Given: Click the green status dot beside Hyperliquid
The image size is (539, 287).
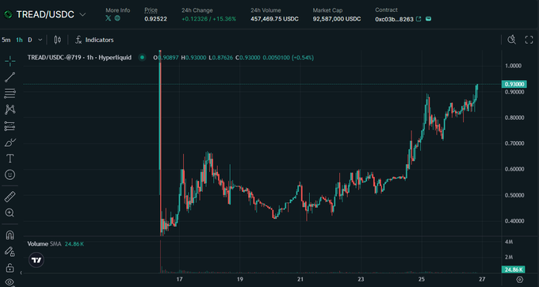Looking at the screenshot, I should 142,57.
